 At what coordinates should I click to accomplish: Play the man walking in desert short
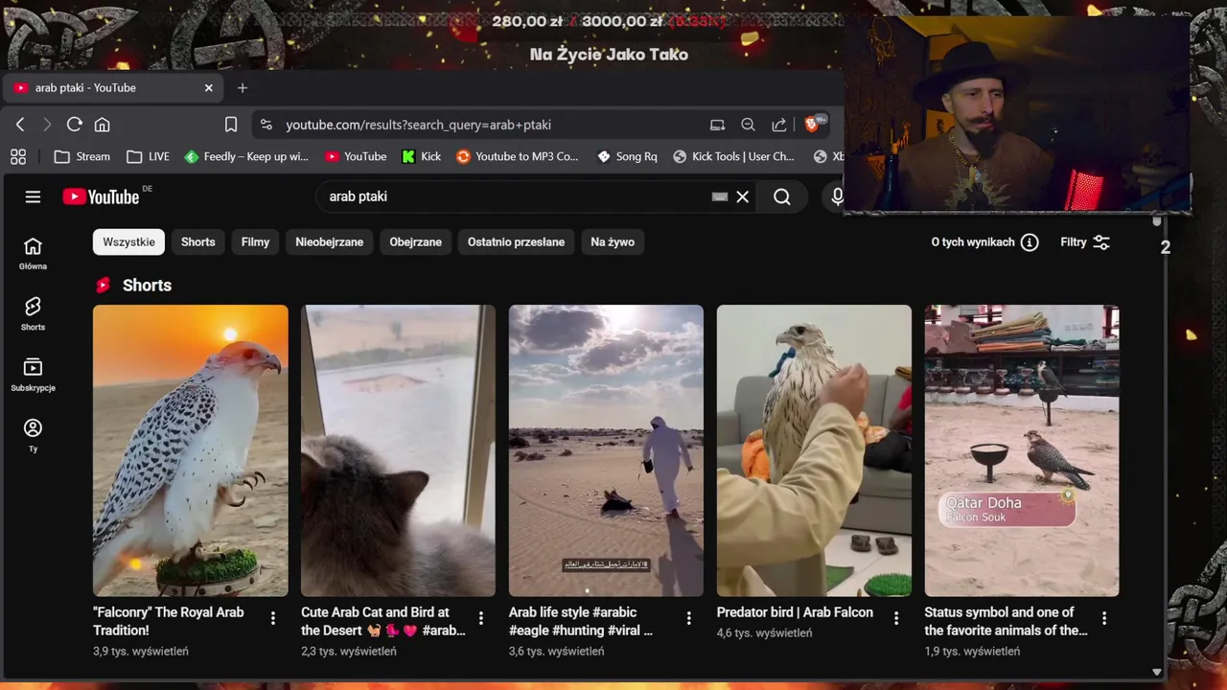pyautogui.click(x=606, y=450)
